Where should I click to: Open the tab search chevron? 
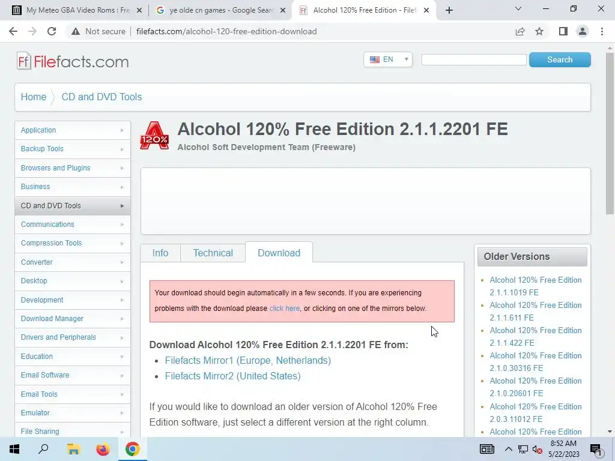point(518,8)
